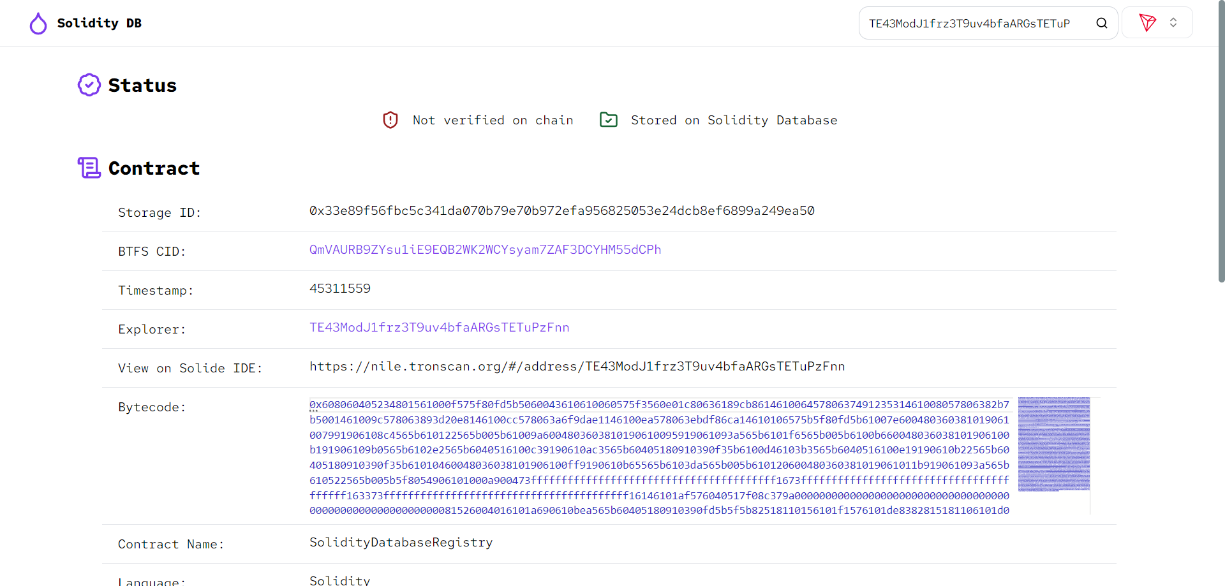Click the Stored folder check icon
The image size is (1225, 586).
[609, 120]
